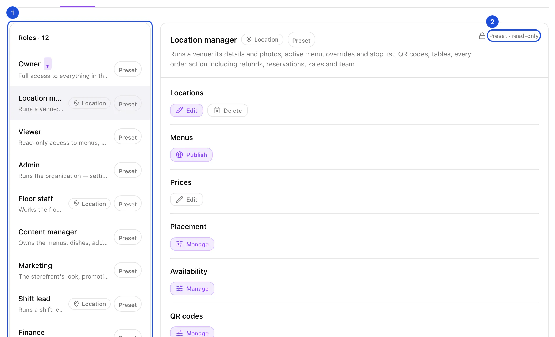Click the sliders icon in Placement Manage chip

click(179, 244)
